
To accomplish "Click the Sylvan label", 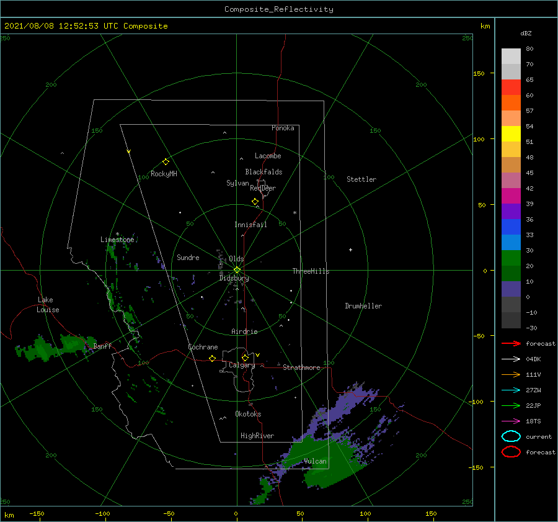I will coord(237,183).
